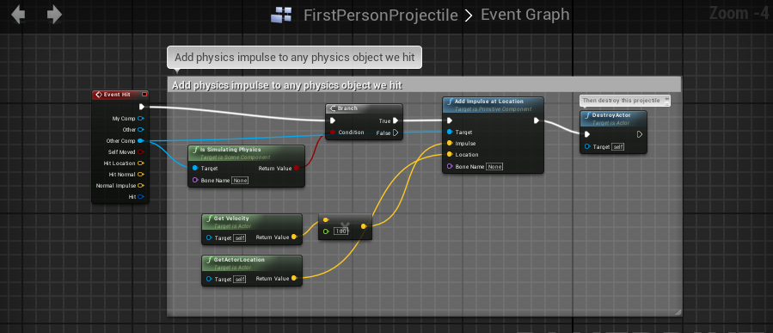Image resolution: width=773 pixels, height=333 pixels.
Task: Click the back navigation arrow
Action: (18, 15)
